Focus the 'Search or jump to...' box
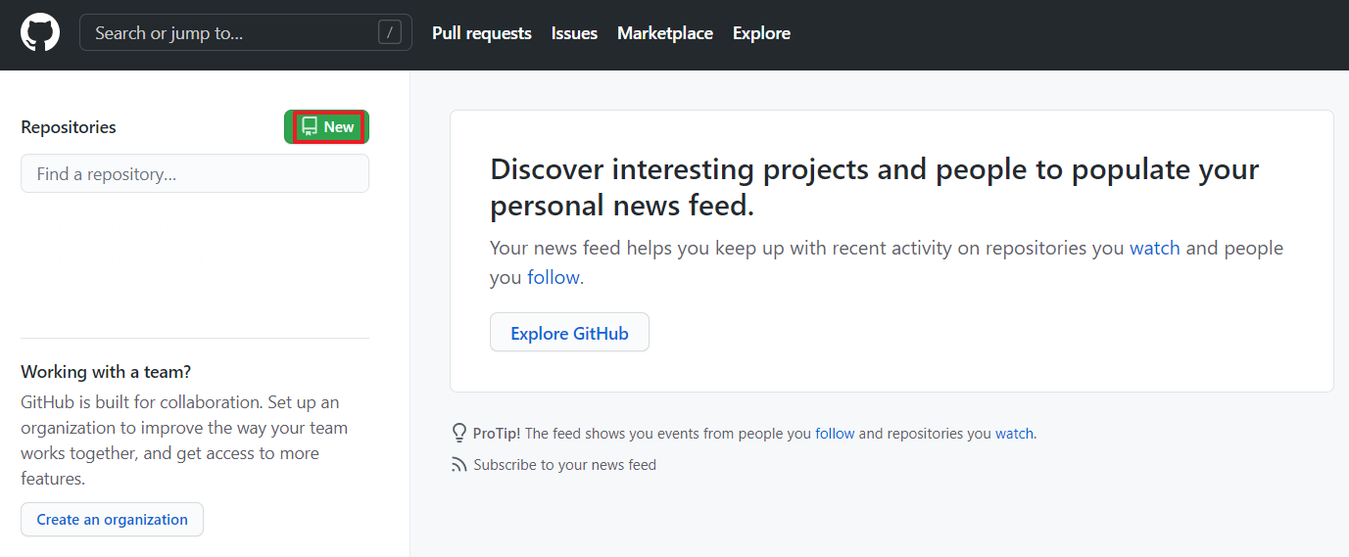The width and height of the screenshot is (1349, 557). point(246,33)
